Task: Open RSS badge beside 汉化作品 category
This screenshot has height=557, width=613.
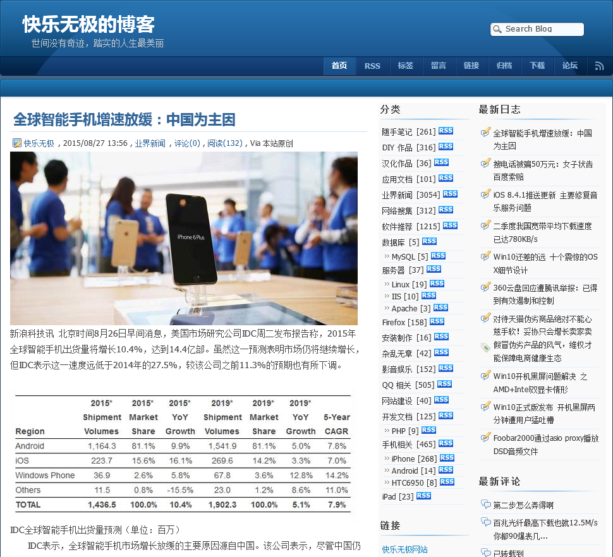Action: (x=441, y=162)
